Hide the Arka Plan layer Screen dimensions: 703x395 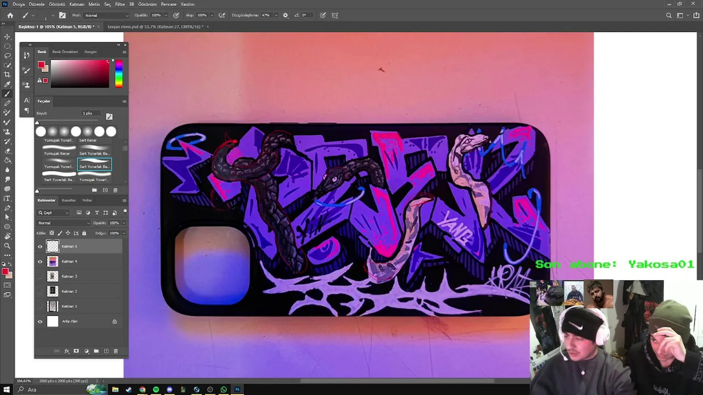pos(40,321)
